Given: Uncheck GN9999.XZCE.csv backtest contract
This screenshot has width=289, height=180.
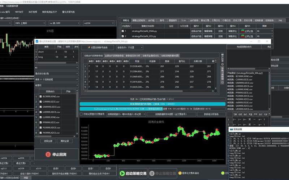Looking at the screenshot, I should (40, 107).
